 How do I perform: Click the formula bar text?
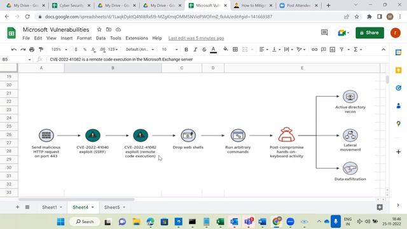[x=121, y=59]
